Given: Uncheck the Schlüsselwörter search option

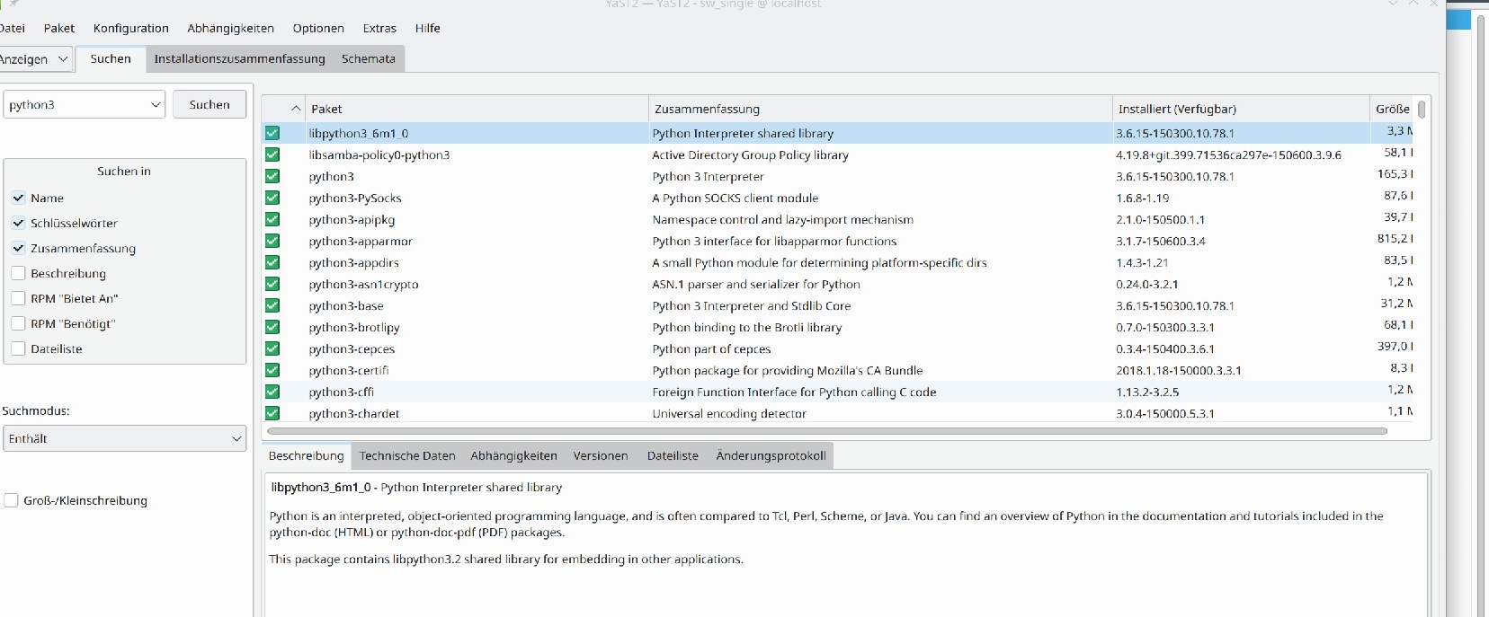Looking at the screenshot, I should 19,223.
